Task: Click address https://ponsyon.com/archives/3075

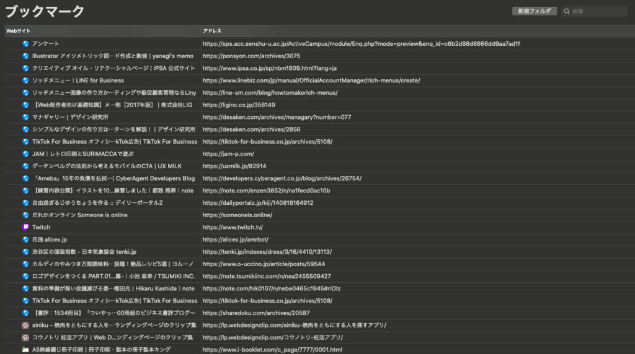Action: tap(252, 56)
